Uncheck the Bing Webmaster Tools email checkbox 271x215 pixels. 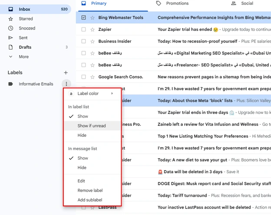[84, 18]
